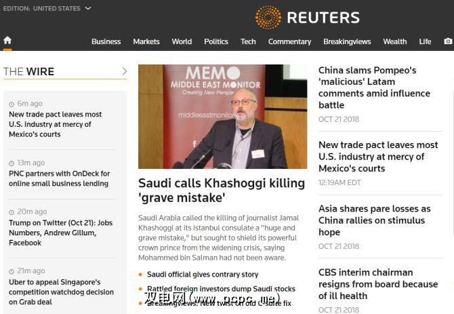Open the camera Pictures icon in navigation
The width and height of the screenshot is (454, 314).
(x=448, y=41)
